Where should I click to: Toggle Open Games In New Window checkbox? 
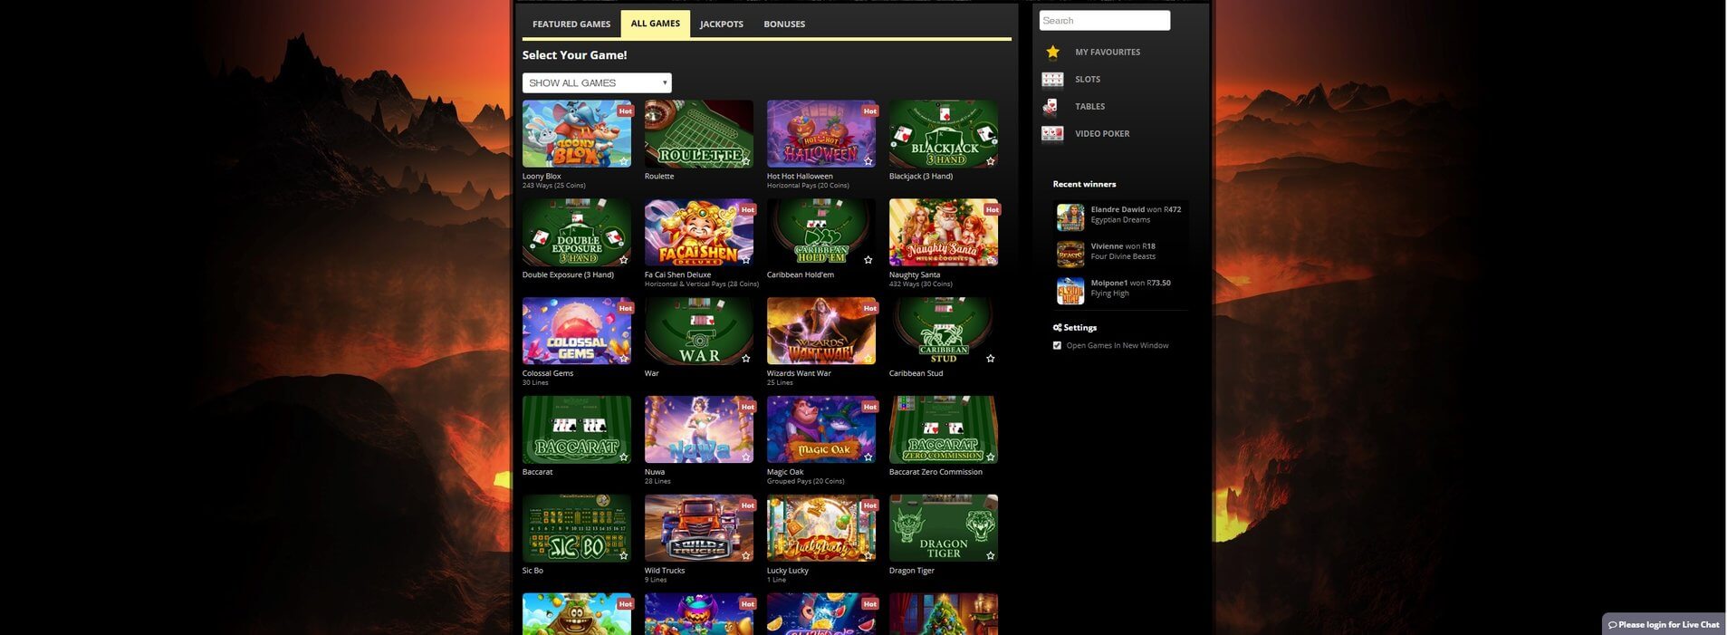[x=1057, y=345]
